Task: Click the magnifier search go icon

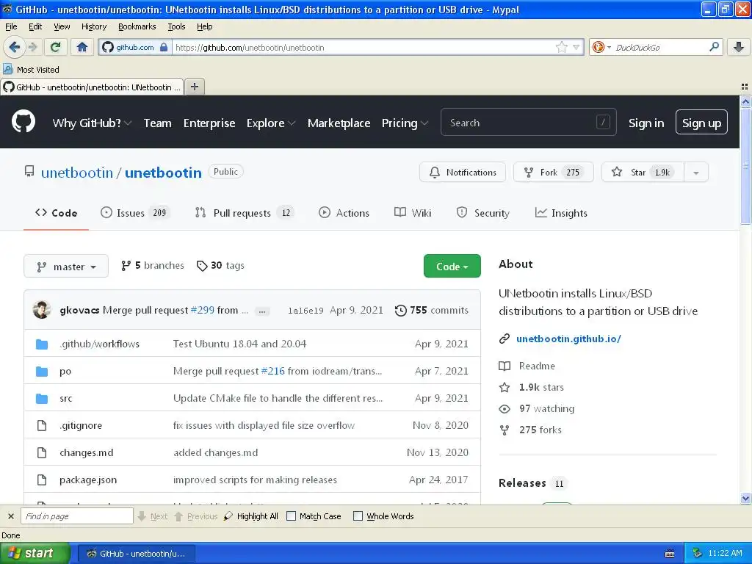Action: [714, 46]
